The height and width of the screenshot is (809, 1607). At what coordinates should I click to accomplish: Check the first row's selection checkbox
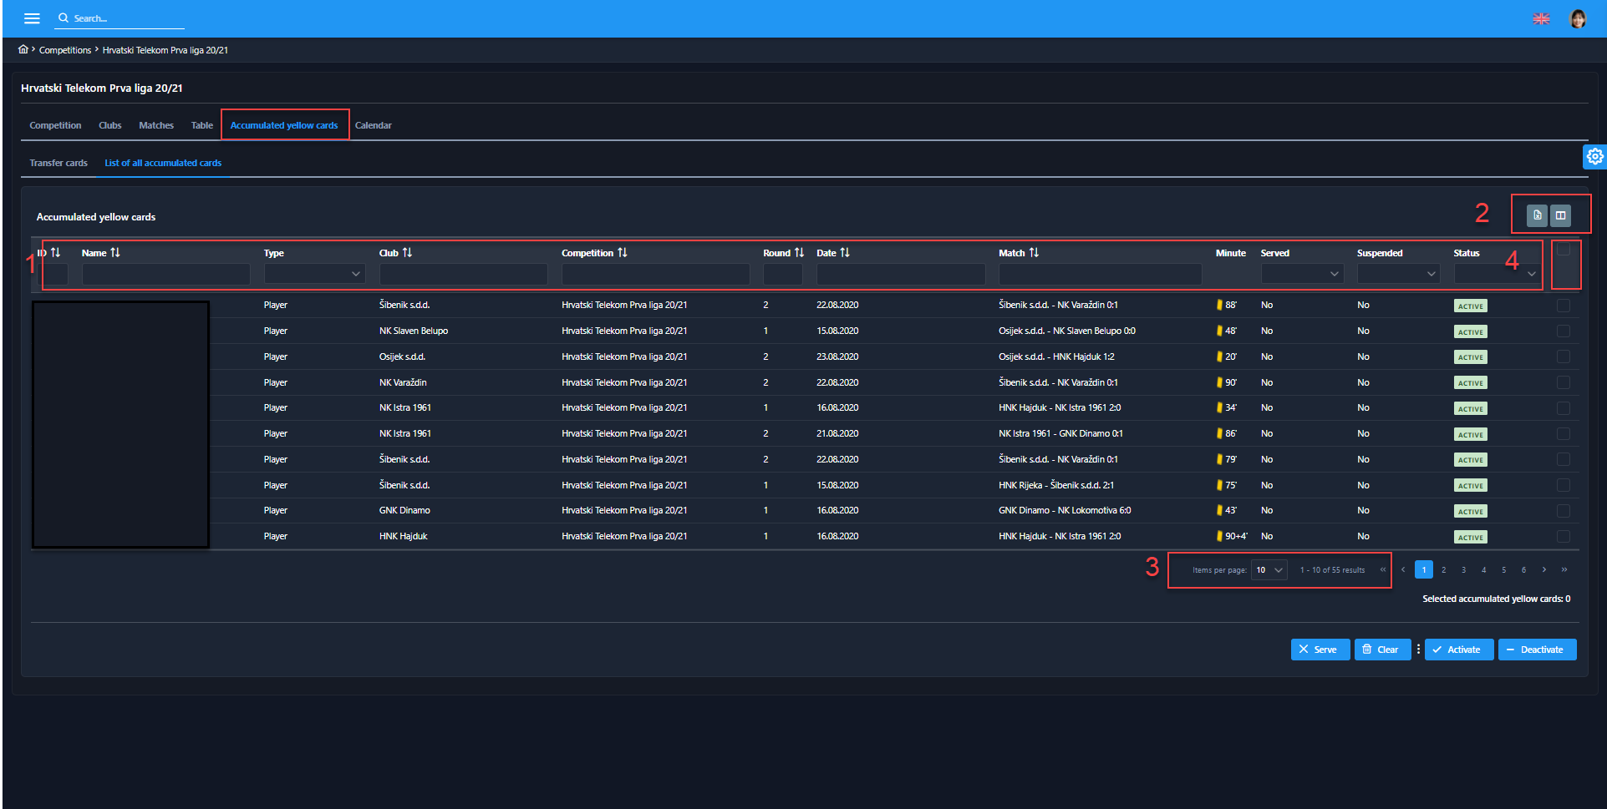[x=1564, y=306]
